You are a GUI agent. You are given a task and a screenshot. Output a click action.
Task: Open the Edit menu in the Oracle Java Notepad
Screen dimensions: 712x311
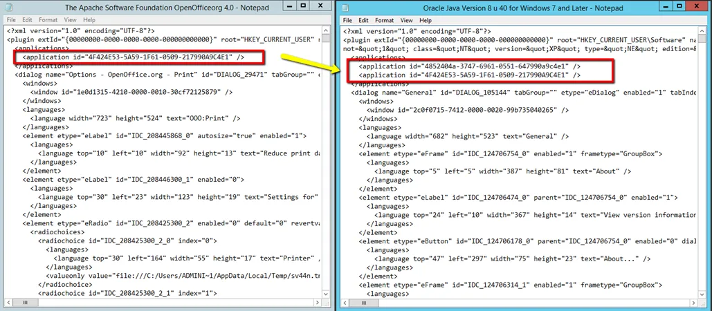click(x=363, y=20)
